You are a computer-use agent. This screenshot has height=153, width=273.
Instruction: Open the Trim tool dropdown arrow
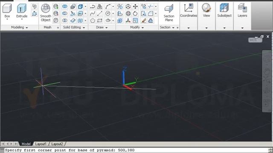coord(156,7)
